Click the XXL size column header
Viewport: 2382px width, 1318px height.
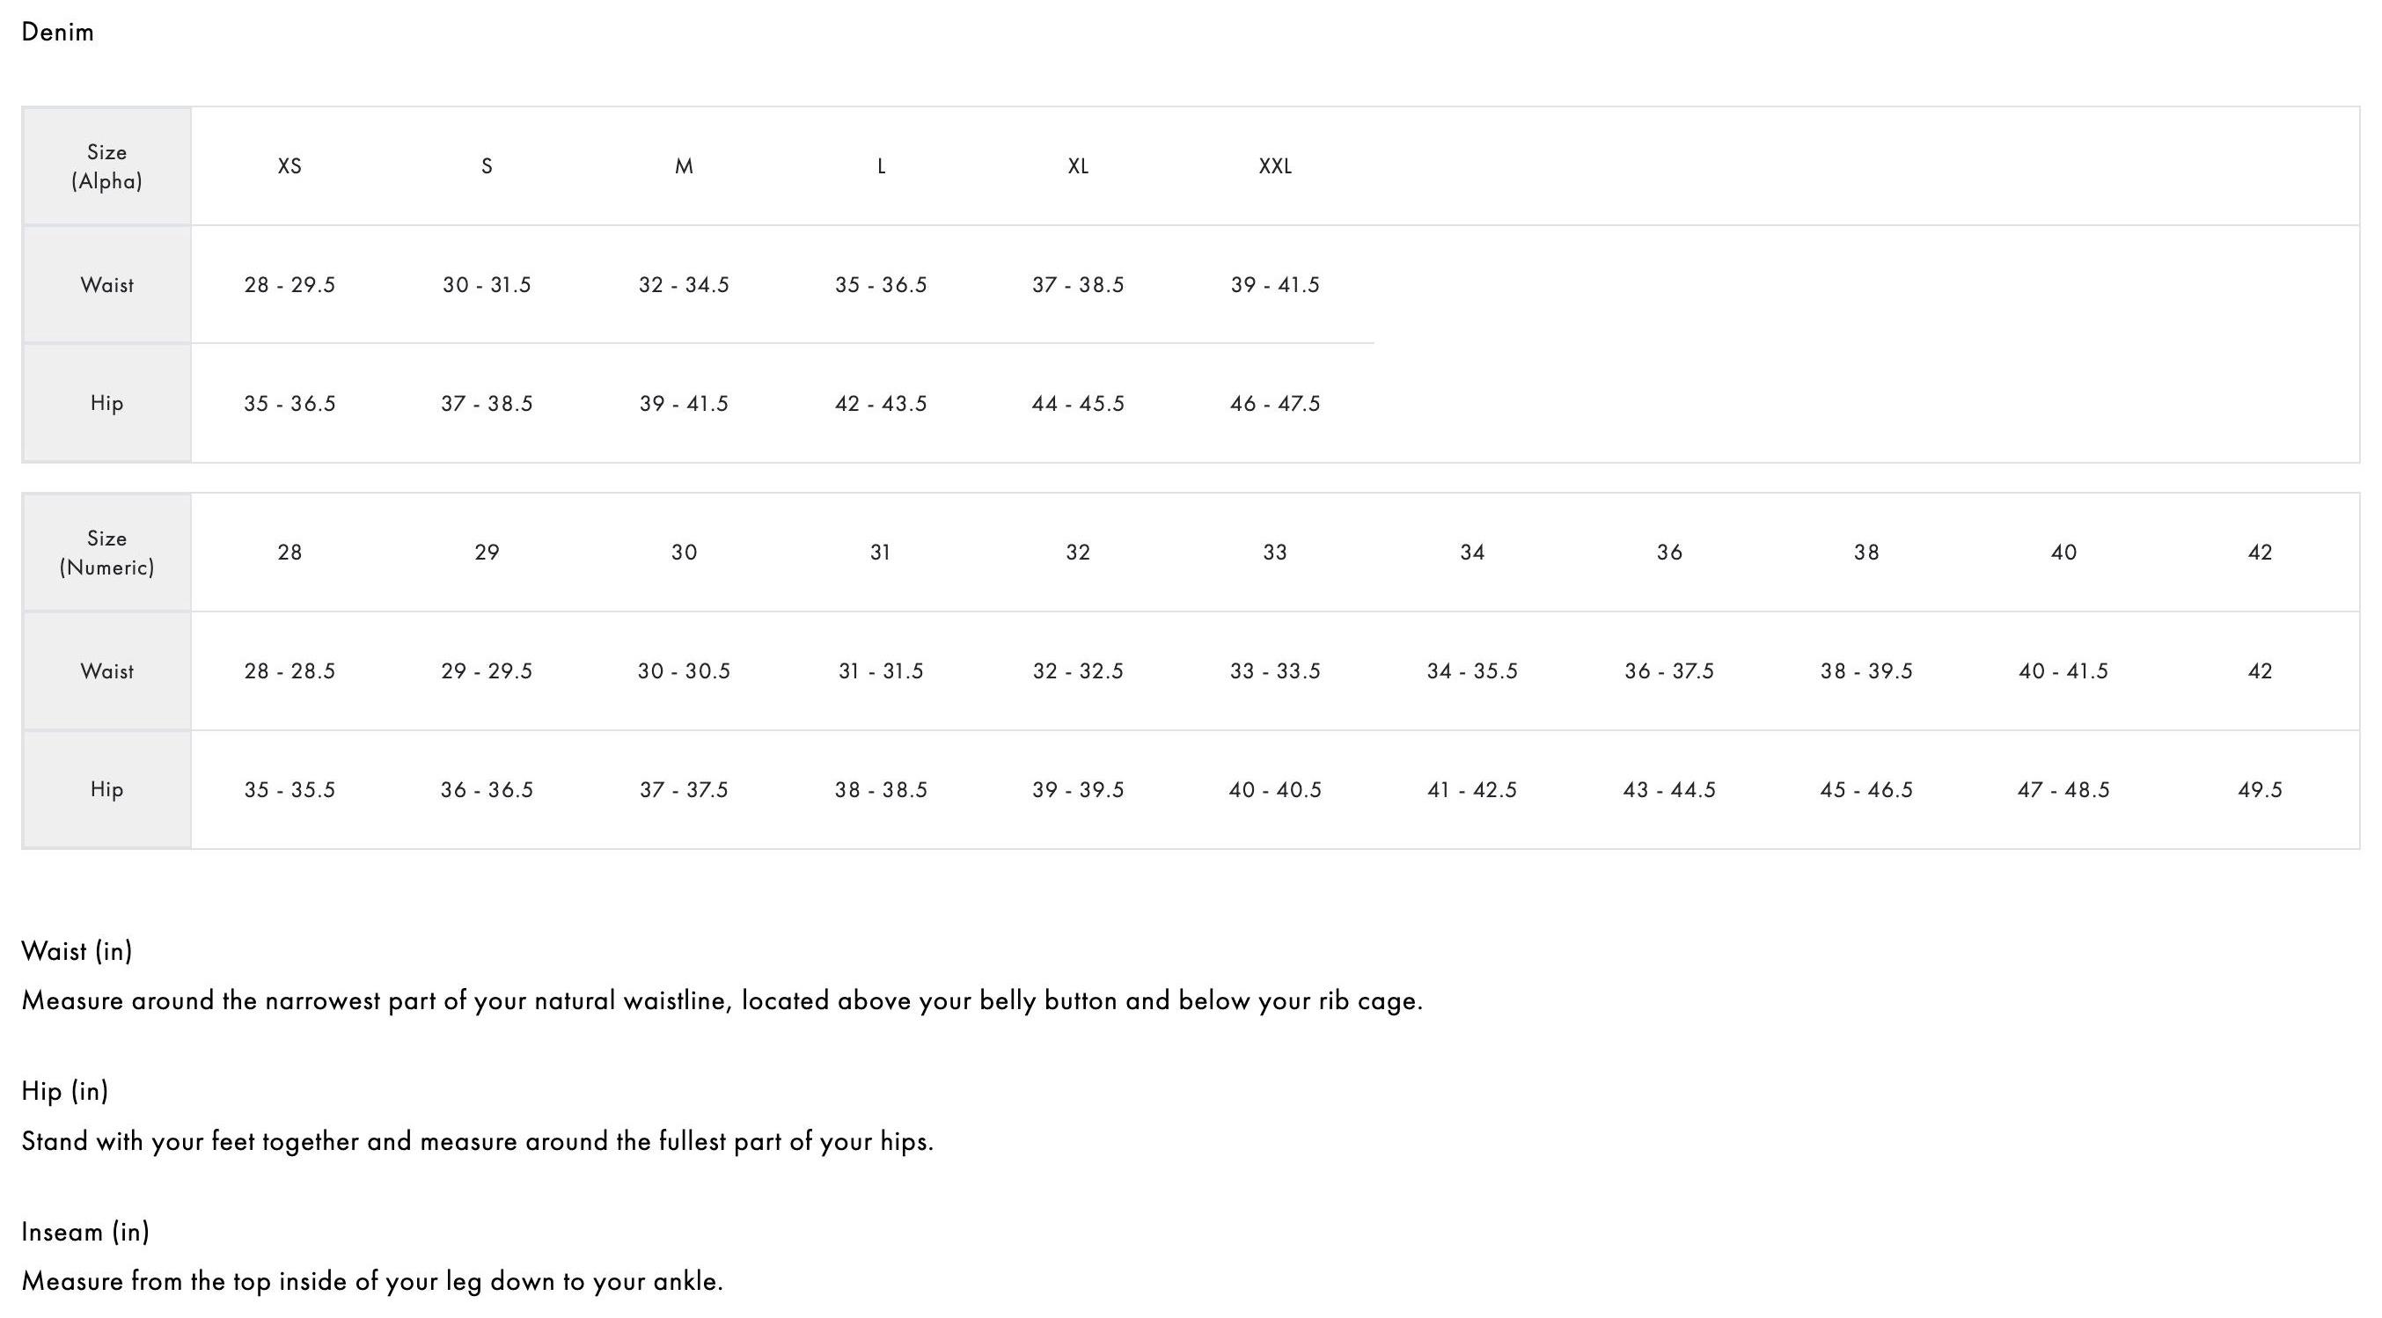tap(1275, 166)
